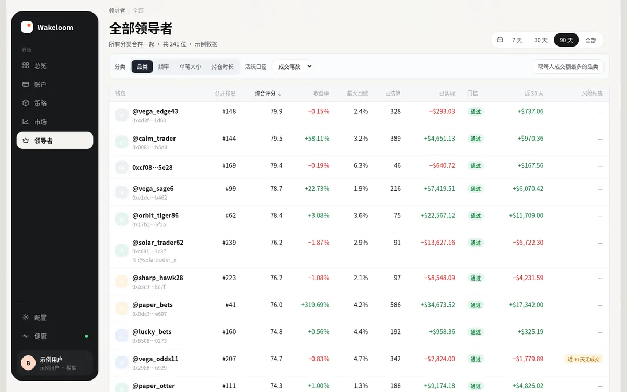Screen dimensions: 627x392
Task: Click avatar of 0xcf08···5e28 row
Action: click(x=122, y=167)
